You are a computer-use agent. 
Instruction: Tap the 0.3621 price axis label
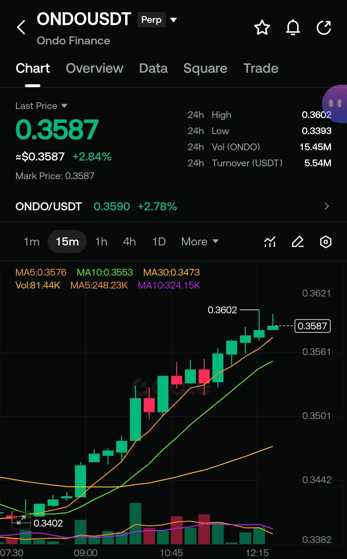point(316,293)
